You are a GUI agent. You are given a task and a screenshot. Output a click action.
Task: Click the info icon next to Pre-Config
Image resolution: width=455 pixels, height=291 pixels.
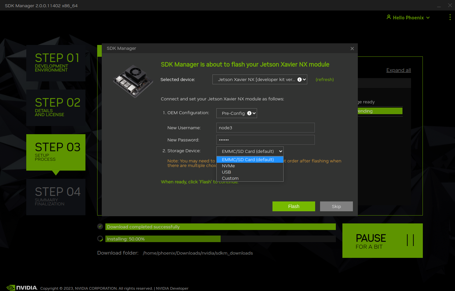[x=249, y=113]
